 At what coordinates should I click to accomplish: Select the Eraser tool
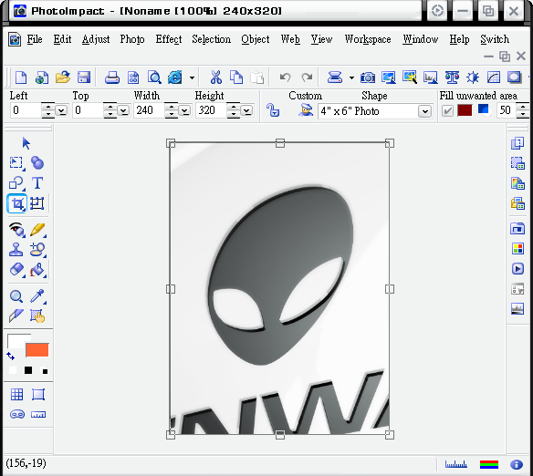(16, 270)
